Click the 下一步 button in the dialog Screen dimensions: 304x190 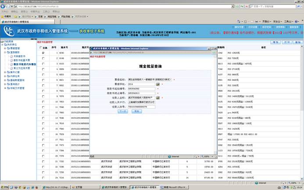point(123,111)
